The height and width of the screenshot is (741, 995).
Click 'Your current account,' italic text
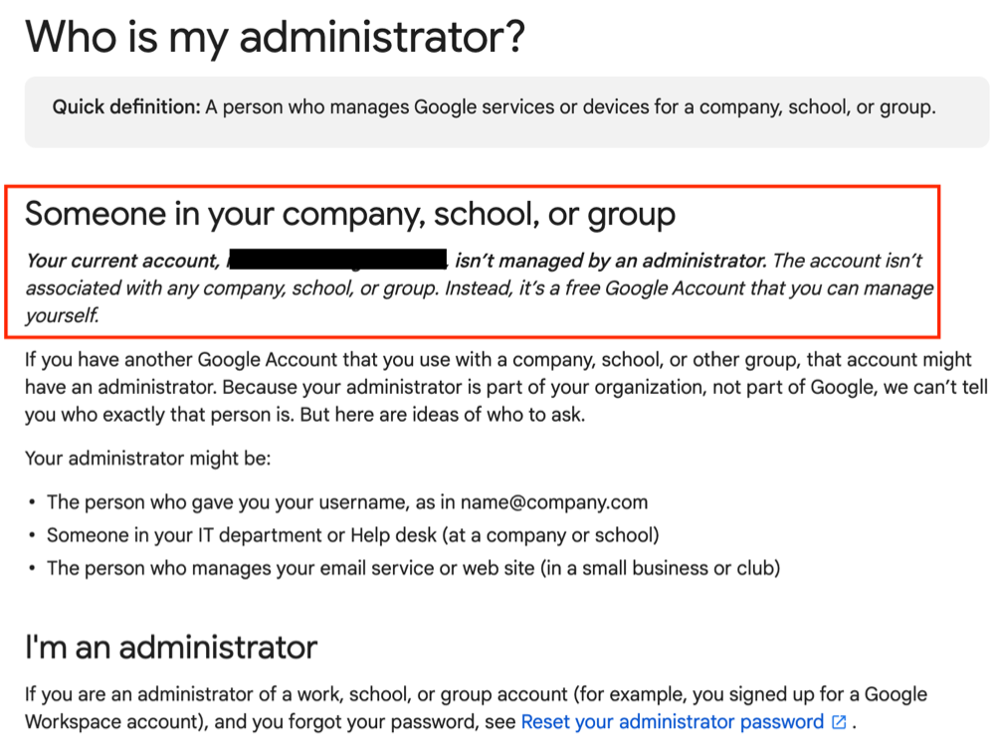[x=123, y=261]
